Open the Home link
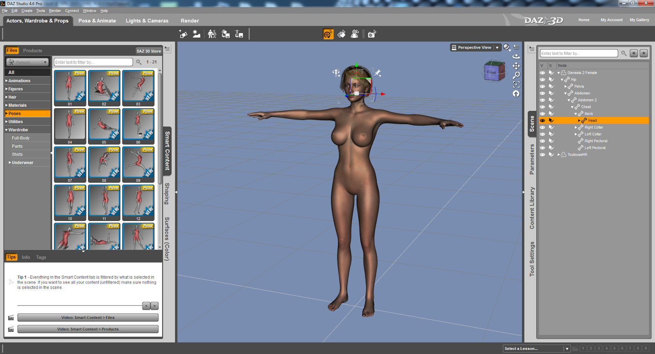655x354 pixels. tap(584, 20)
